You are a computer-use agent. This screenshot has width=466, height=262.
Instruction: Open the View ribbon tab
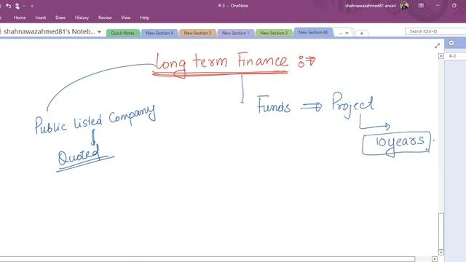pos(126,17)
